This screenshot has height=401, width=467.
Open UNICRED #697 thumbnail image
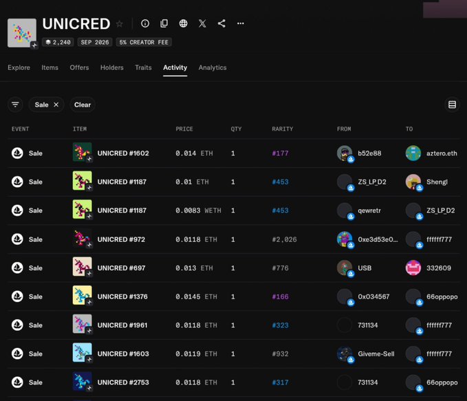[83, 267]
